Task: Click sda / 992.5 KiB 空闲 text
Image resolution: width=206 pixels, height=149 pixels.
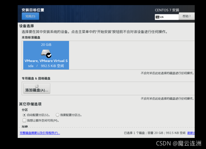Action: (46, 66)
